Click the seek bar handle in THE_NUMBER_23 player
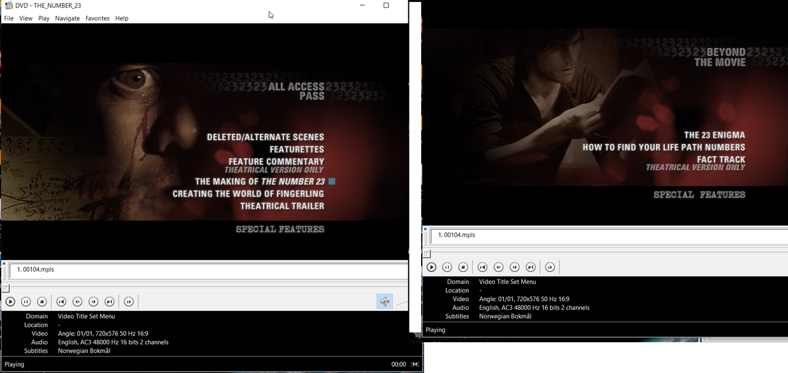Viewport: 788px width, 373px height. coord(6,288)
